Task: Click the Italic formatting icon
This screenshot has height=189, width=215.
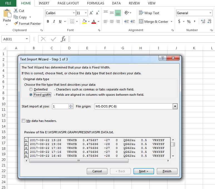Action: point(55,21)
